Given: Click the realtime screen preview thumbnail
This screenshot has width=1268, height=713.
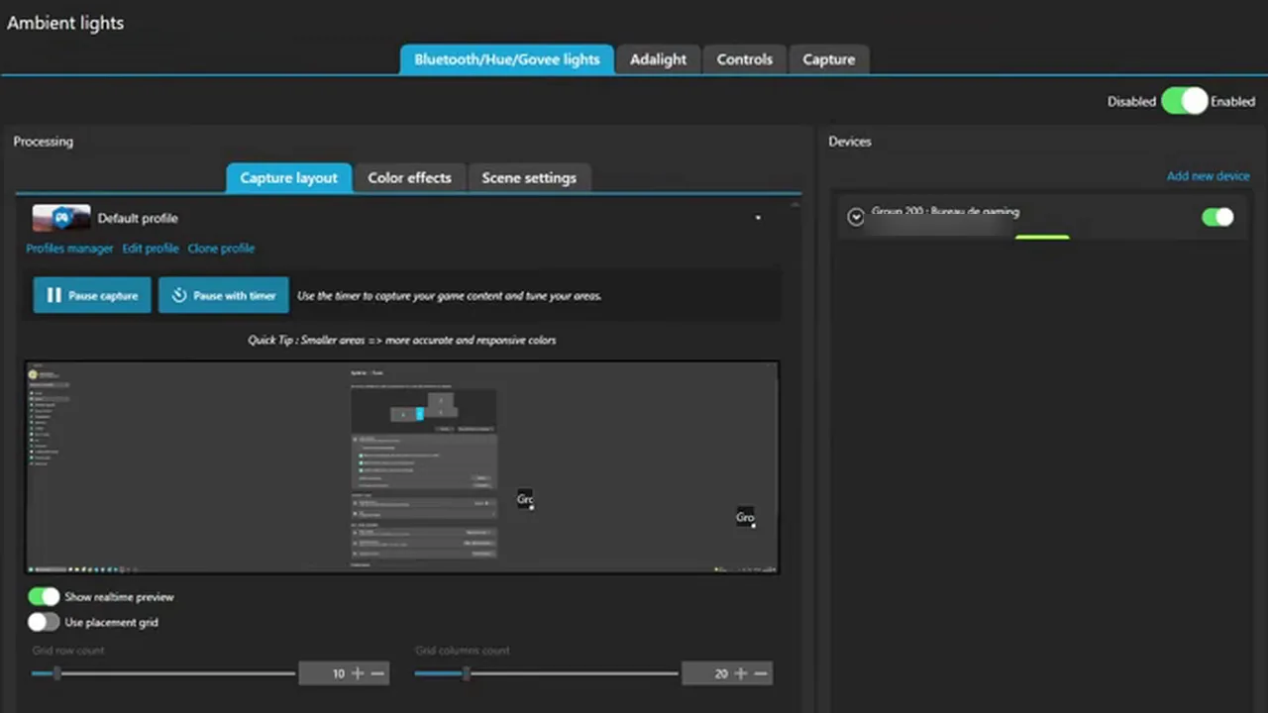Looking at the screenshot, I should coord(402,467).
